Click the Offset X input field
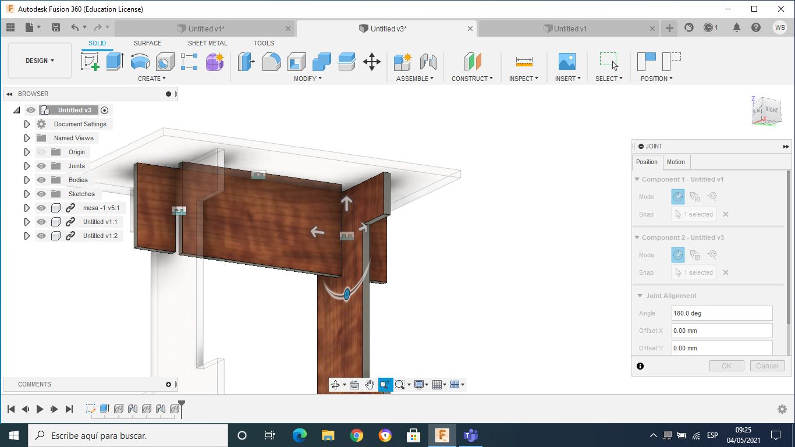Viewport: 795px width, 447px height. tap(722, 331)
